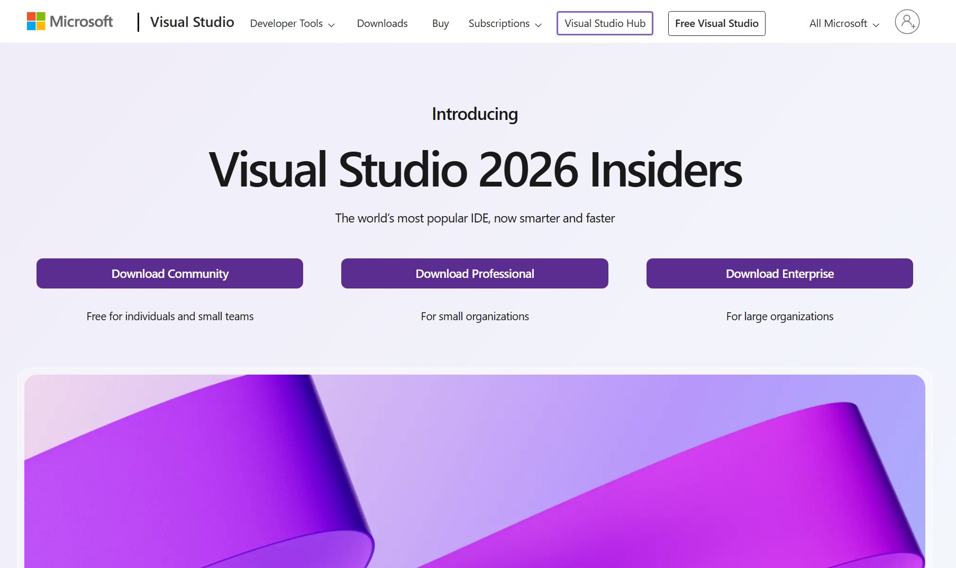Click the Developer Tools chevron arrow

pyautogui.click(x=332, y=25)
